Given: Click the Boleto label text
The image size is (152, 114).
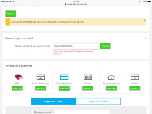Looking at the screenshot, I should coord(88,83).
